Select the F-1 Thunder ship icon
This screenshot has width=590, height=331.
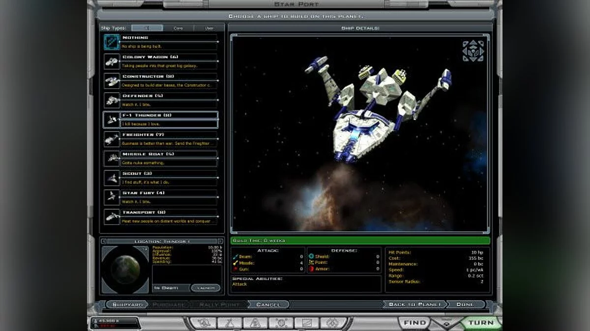tap(112, 119)
